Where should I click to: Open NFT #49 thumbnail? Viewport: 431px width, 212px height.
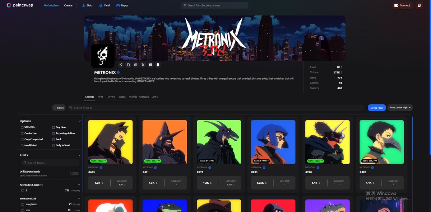[x=164, y=142]
